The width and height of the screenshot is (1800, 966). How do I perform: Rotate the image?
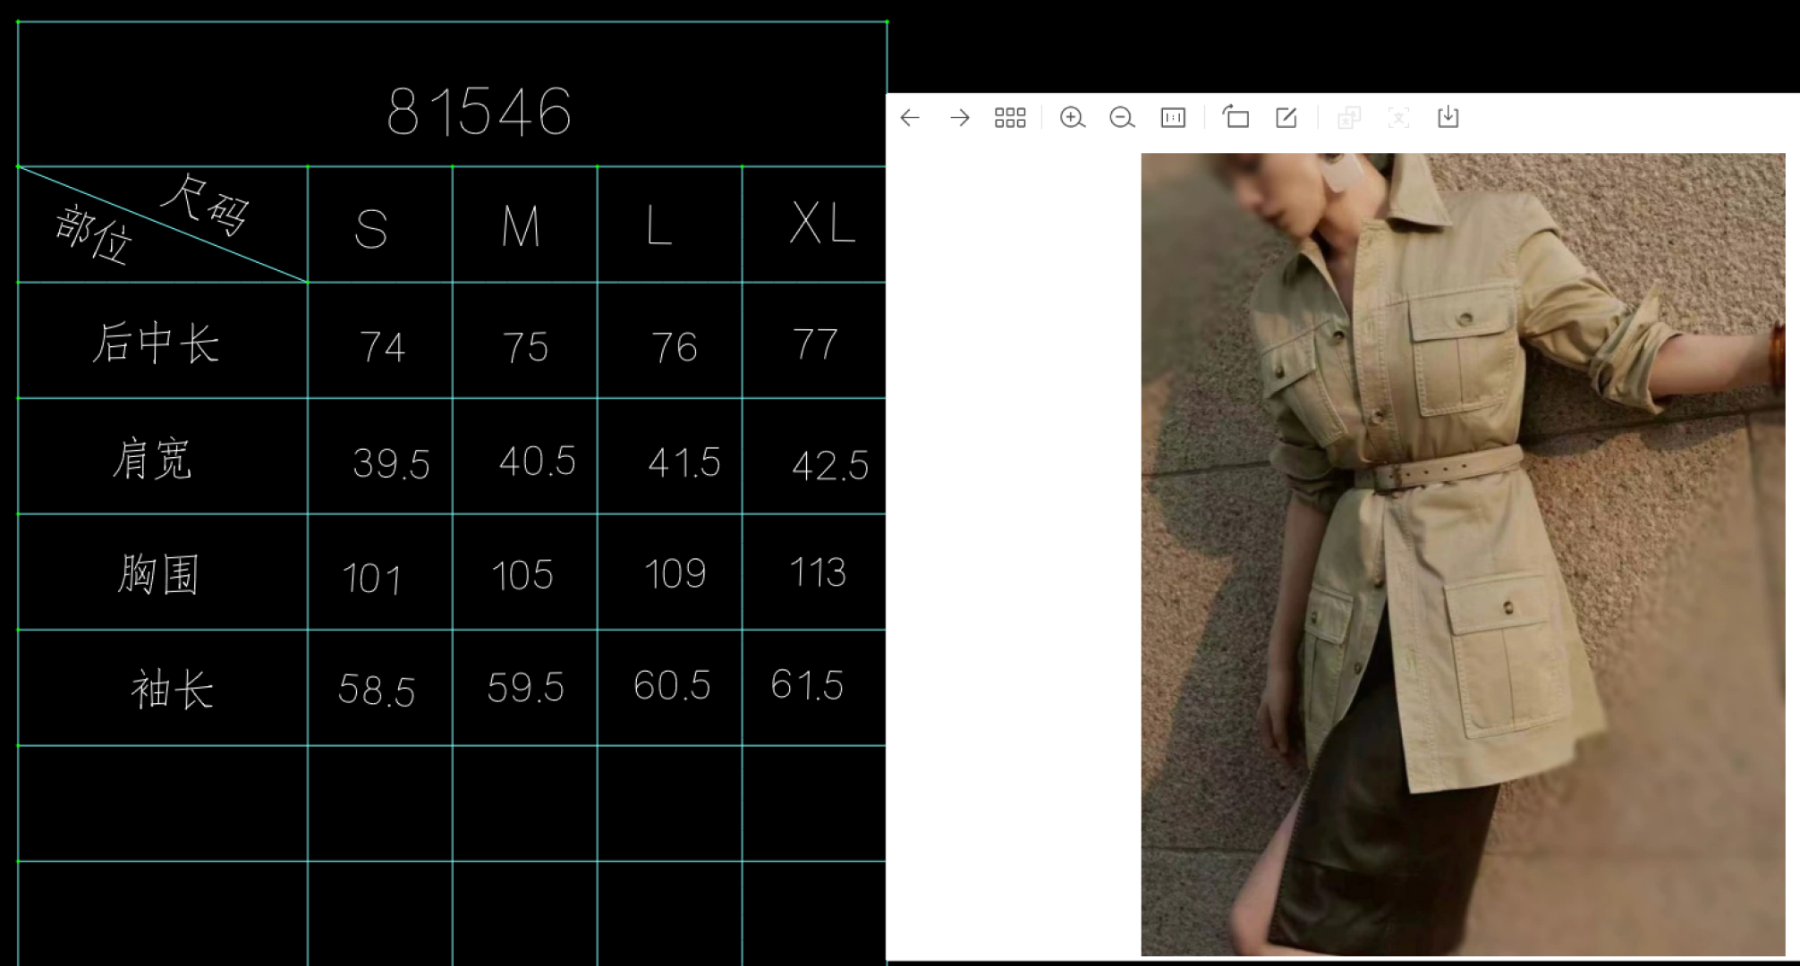[x=1235, y=117]
